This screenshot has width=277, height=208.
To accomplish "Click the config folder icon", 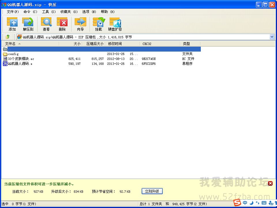I will coord(5,54).
